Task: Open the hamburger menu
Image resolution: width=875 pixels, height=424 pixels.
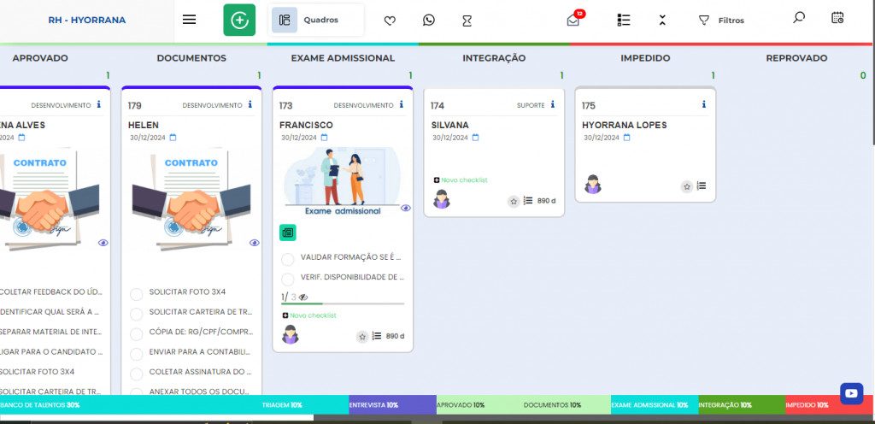Action: (x=190, y=20)
